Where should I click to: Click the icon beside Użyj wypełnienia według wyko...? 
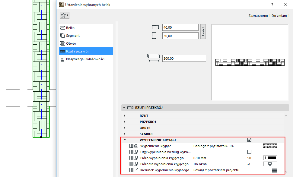[x=133, y=152]
